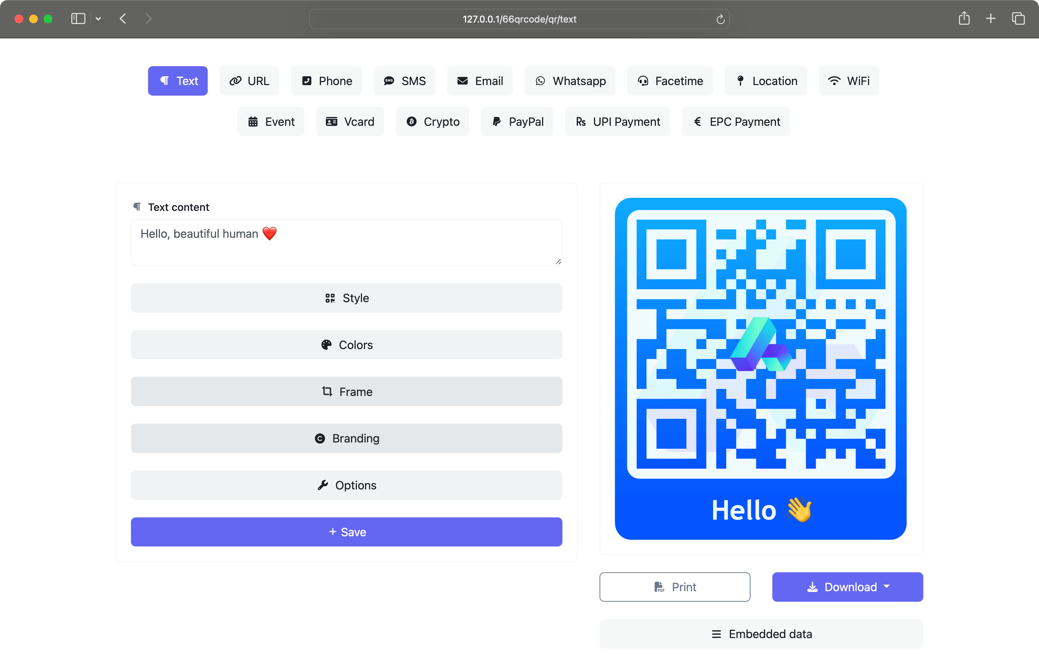
Task: Edit the text content input field
Action: 346,241
